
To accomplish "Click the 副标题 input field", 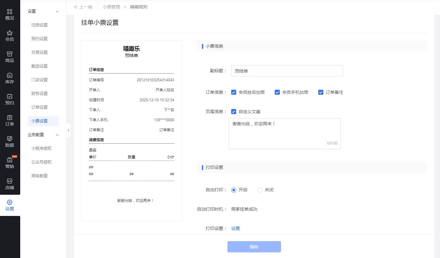I will point(287,71).
